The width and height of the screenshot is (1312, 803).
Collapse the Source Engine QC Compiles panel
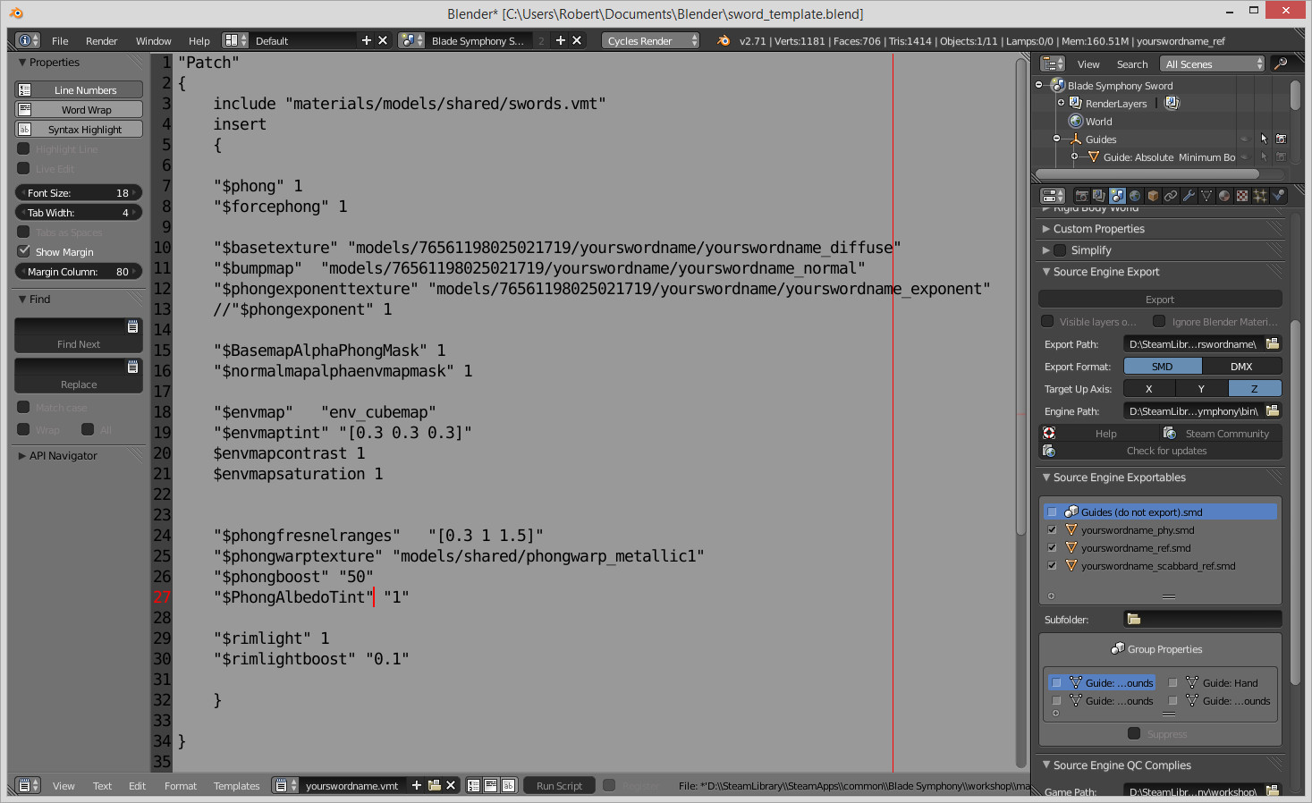pos(1046,765)
